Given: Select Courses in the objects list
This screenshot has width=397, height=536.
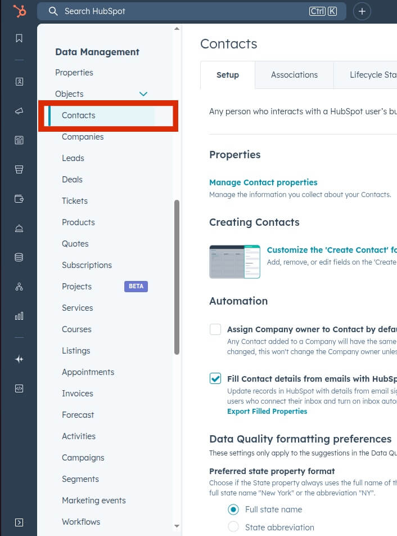Looking at the screenshot, I should pyautogui.click(x=76, y=329).
